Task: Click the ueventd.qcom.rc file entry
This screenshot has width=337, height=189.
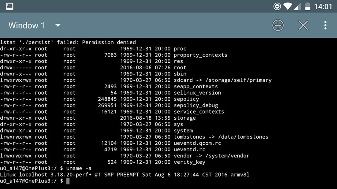Action: click(x=110, y=143)
